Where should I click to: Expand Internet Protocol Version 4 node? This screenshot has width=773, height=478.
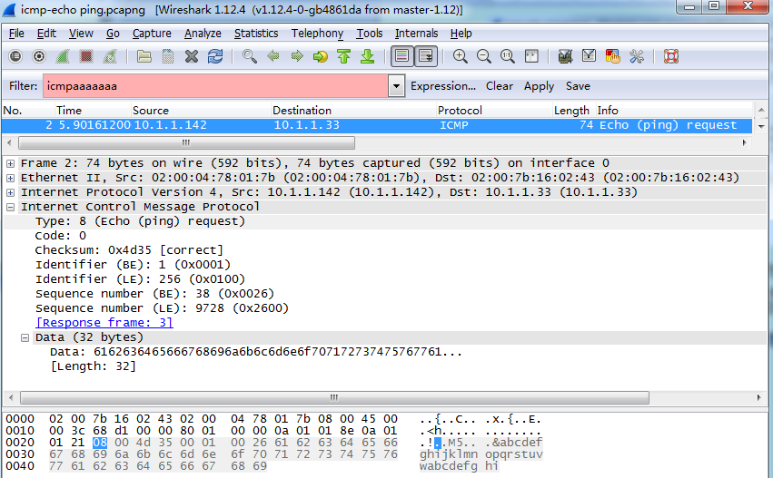pyautogui.click(x=10, y=192)
